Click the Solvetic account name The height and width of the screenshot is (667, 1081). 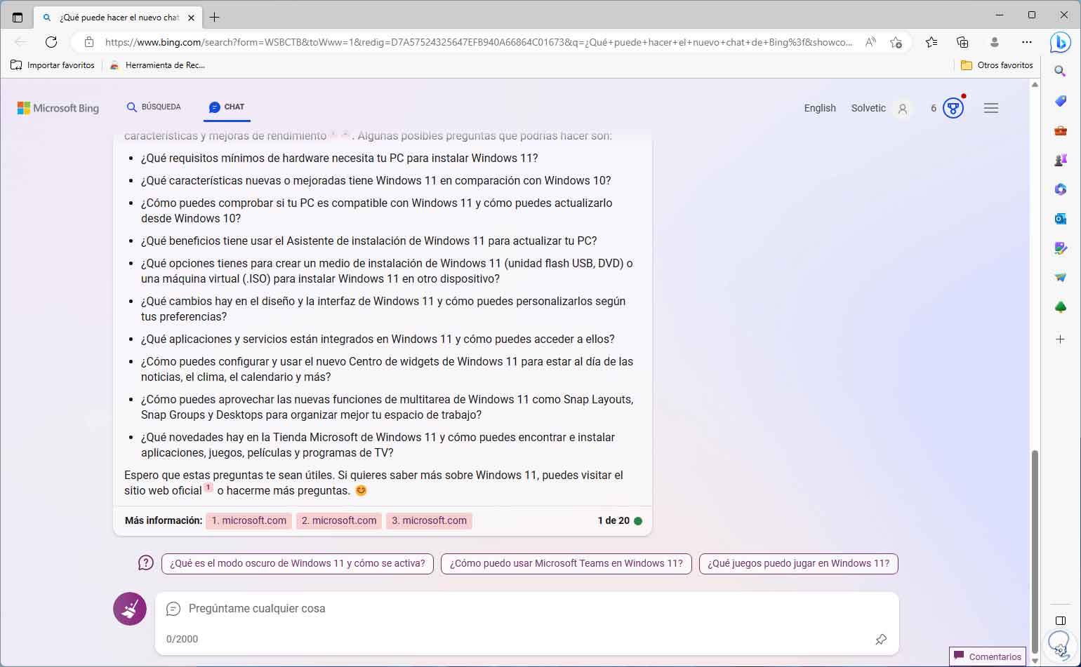point(868,108)
